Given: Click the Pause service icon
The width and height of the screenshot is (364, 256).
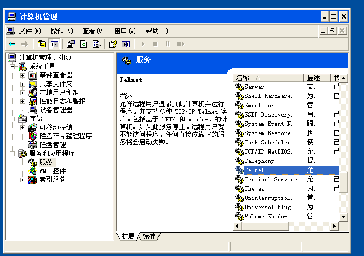Looking at the screenshot, I should [x=168, y=44].
